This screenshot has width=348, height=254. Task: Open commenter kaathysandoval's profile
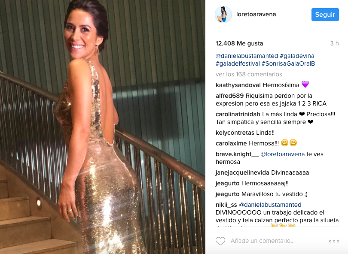(x=238, y=85)
